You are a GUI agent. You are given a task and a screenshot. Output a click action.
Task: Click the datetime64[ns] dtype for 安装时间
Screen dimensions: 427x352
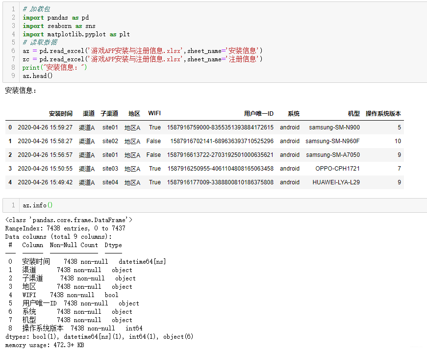142,262
